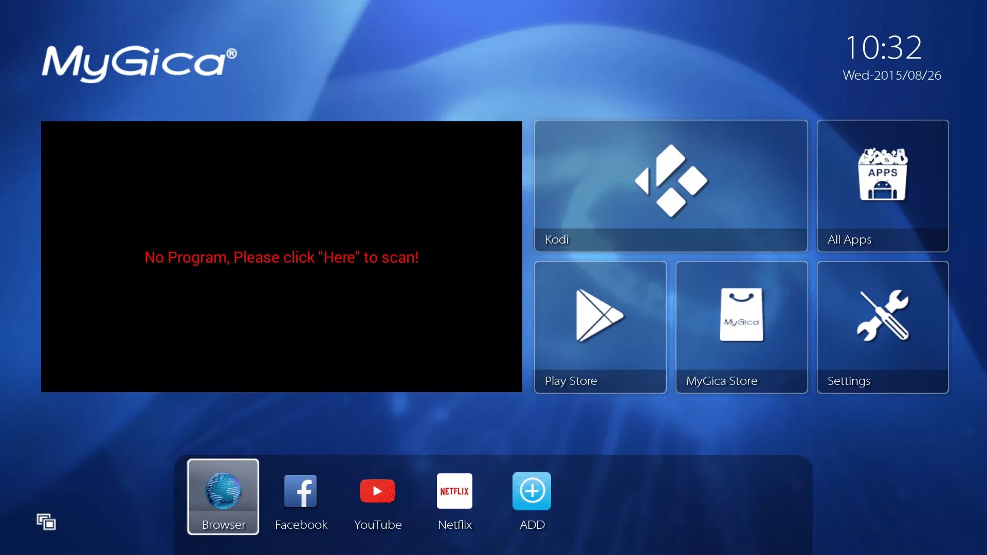Click the multi-window icon at bottom left
The width and height of the screenshot is (987, 555).
point(46,522)
